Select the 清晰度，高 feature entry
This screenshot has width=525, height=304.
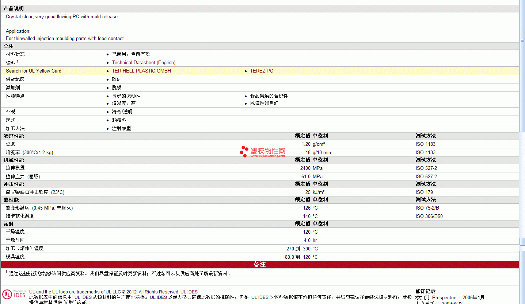tap(124, 104)
